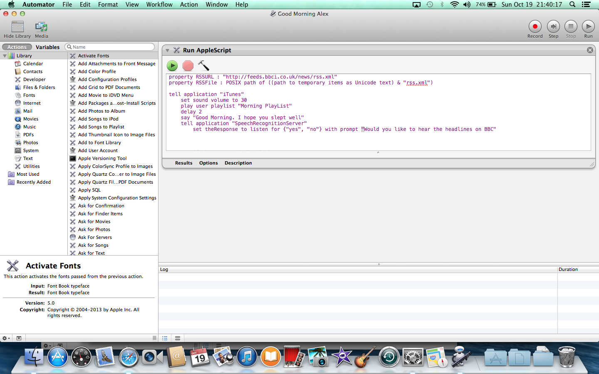Viewport: 599px width, 374px height.
Task: Run the AppleScript with green play button
Action: 172,66
